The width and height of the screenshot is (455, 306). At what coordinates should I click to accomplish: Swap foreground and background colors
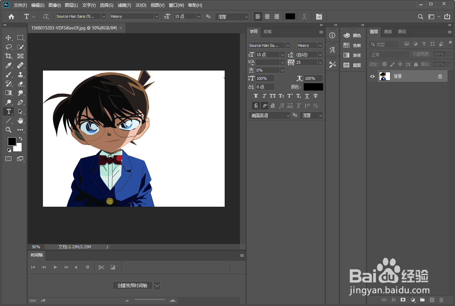(20, 139)
